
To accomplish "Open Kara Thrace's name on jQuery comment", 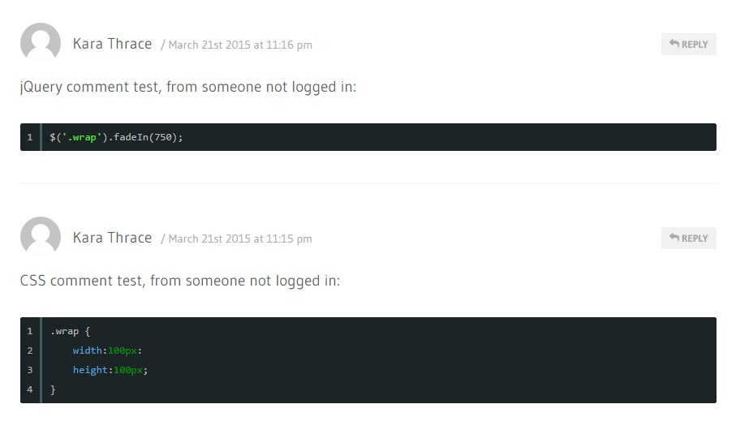I will (112, 44).
